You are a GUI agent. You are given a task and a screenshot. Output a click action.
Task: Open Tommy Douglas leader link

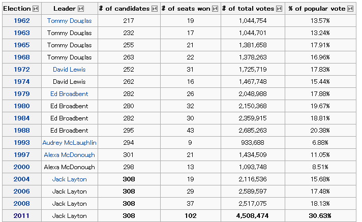[70, 21]
